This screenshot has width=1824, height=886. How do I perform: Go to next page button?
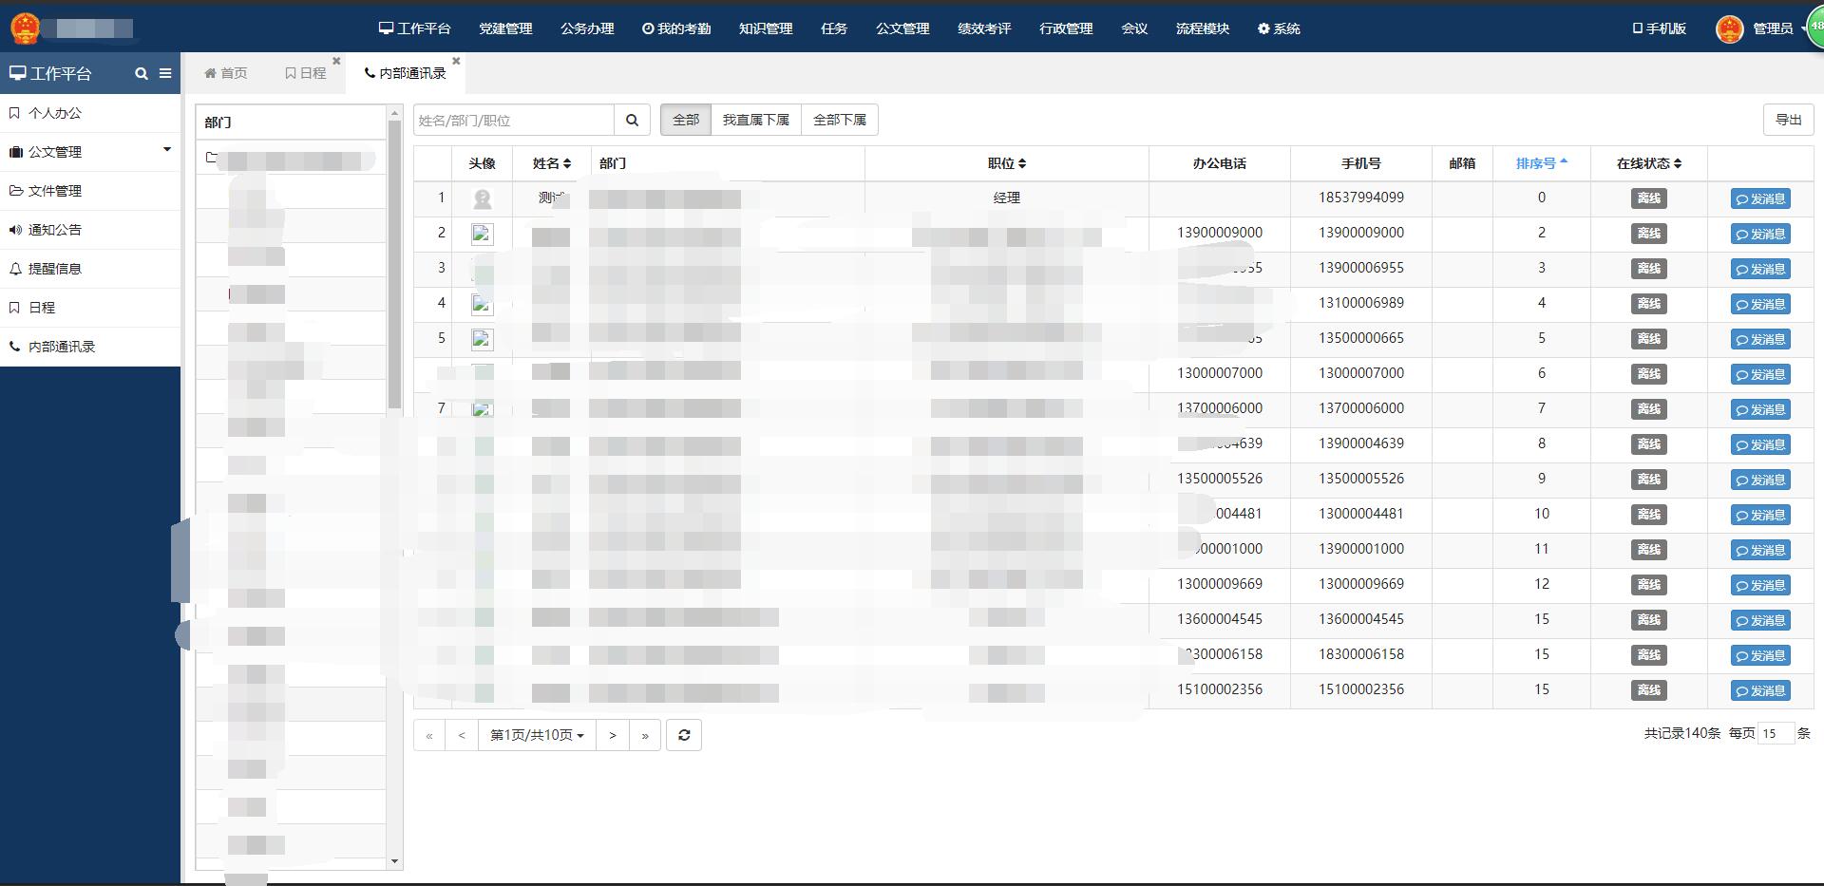coord(613,735)
